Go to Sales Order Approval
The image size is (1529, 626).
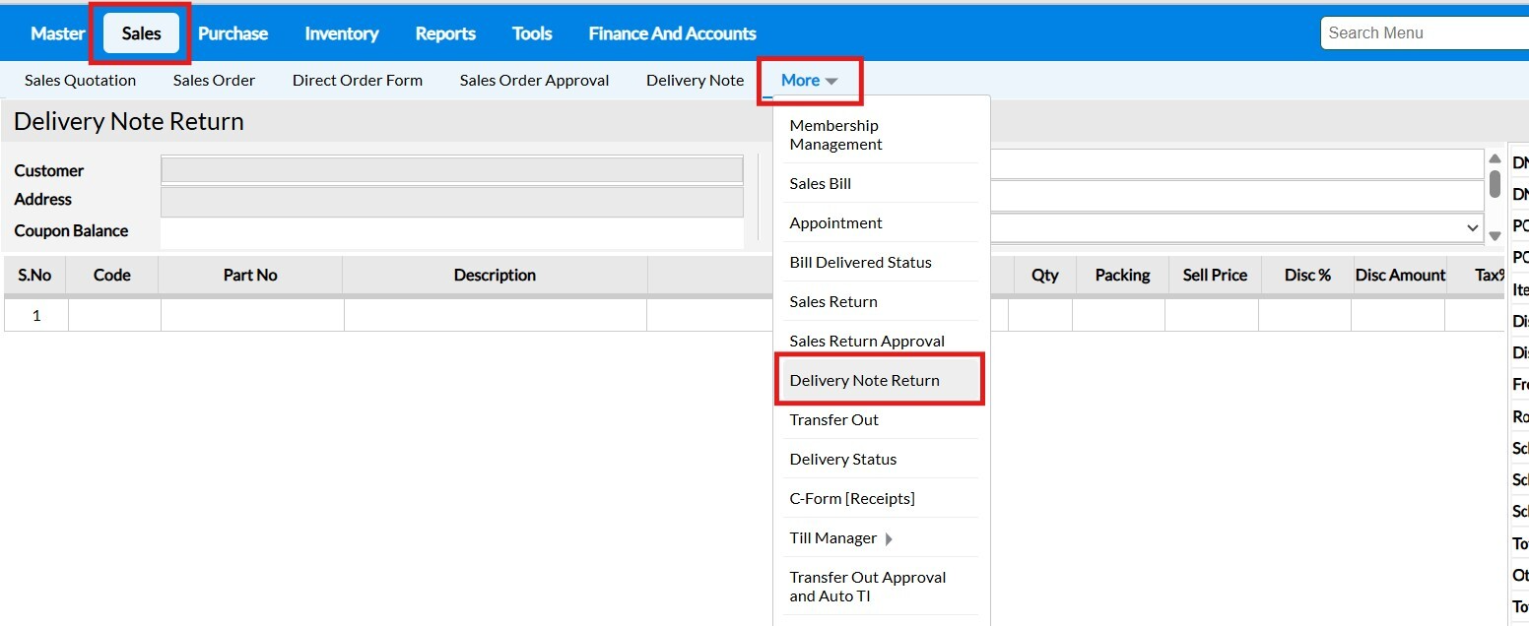tap(534, 81)
